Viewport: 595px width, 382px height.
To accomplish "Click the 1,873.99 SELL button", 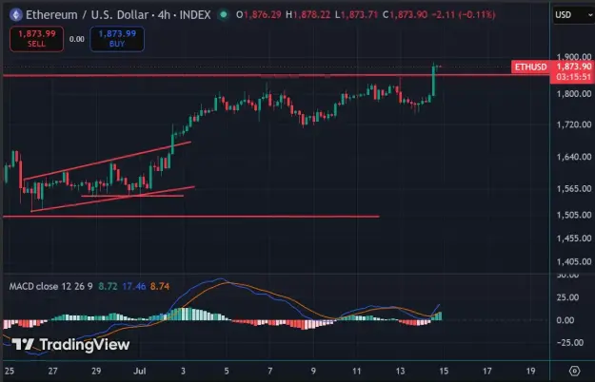I will pyautogui.click(x=37, y=39).
